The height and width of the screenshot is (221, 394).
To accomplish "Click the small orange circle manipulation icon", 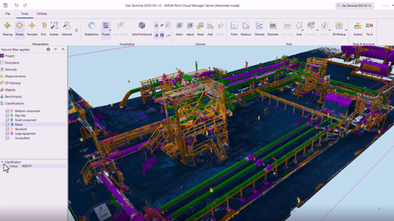I will [77, 30].
